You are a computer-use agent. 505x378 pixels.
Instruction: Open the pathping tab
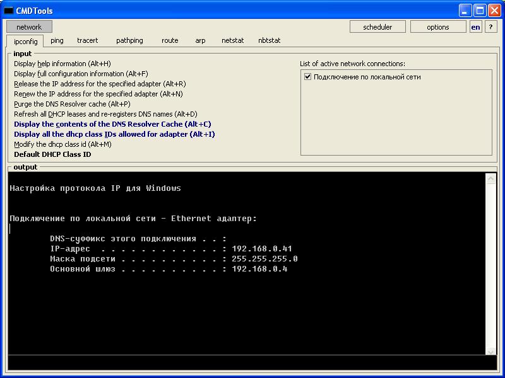129,40
